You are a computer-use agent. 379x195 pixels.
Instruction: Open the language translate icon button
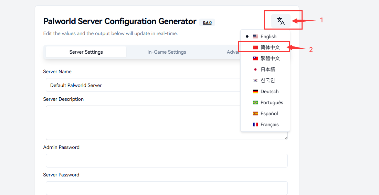pos(281,21)
